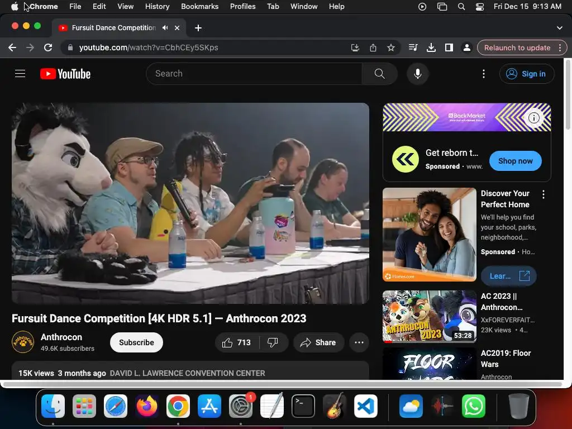Click the video player
The image size is (572, 429).
190,203
